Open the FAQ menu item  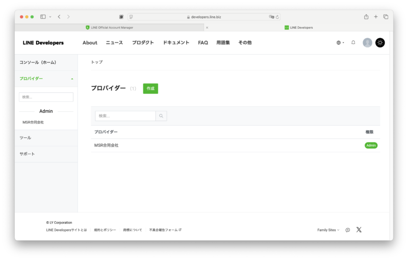click(203, 43)
